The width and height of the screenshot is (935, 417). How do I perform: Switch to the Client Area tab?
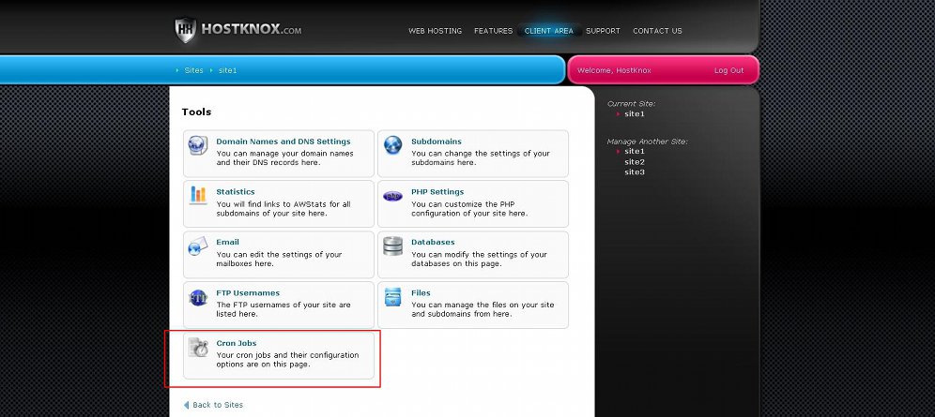coord(549,31)
